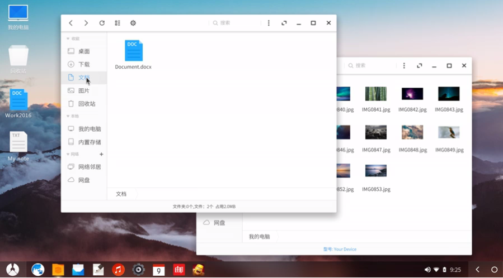The height and width of the screenshot is (278, 503).
Task: Collapse the local section in the sidebar
Action: 68,116
